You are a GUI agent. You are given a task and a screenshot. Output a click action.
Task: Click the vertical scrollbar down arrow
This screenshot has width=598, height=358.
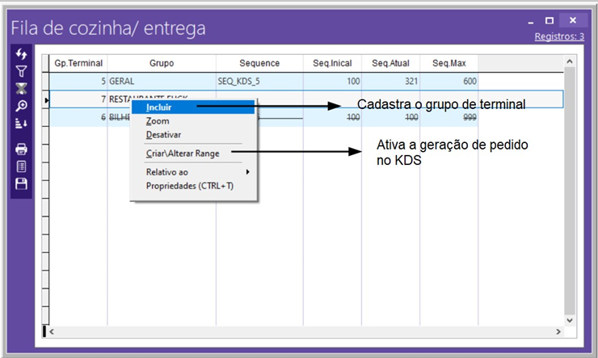tap(569, 319)
